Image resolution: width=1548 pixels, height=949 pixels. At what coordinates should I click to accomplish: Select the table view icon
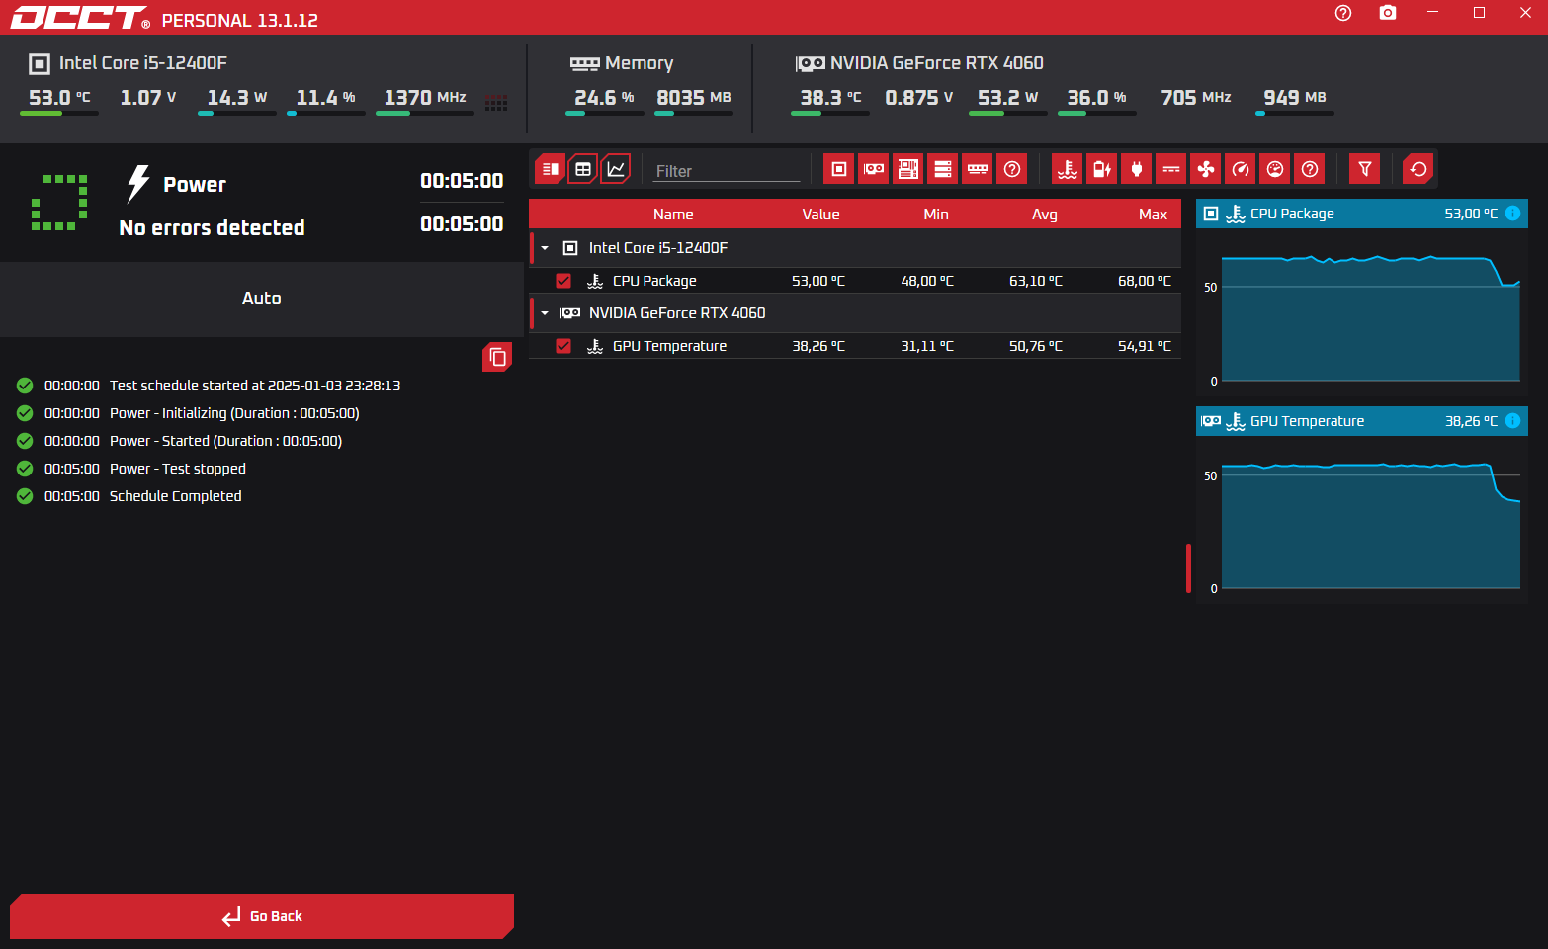583,169
